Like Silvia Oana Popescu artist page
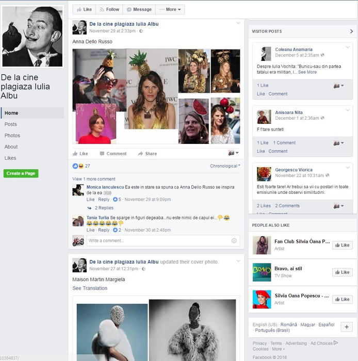Viewport: 358px width, 361px height. click(x=343, y=299)
